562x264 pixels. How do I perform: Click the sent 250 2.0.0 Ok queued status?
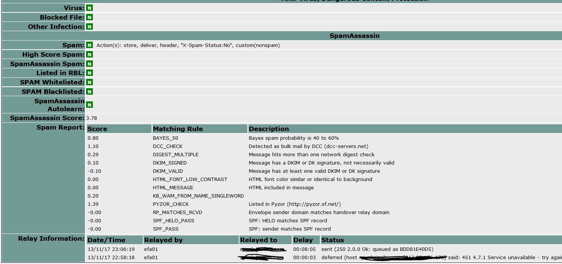click(377, 249)
